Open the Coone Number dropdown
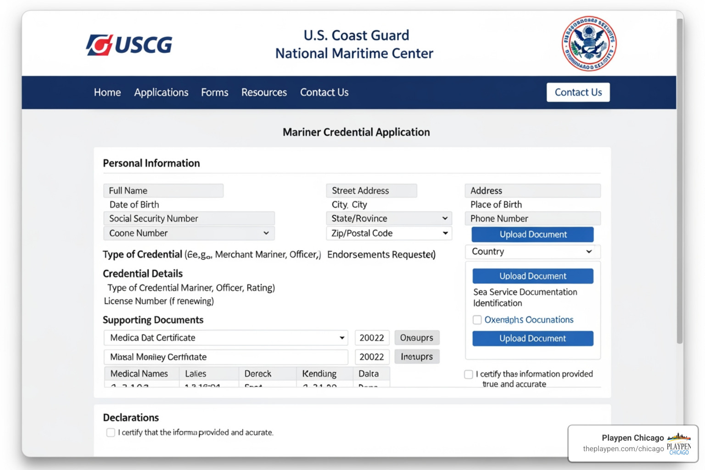 pyautogui.click(x=189, y=233)
